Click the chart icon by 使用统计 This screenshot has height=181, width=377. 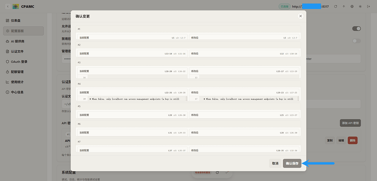coord(7,82)
